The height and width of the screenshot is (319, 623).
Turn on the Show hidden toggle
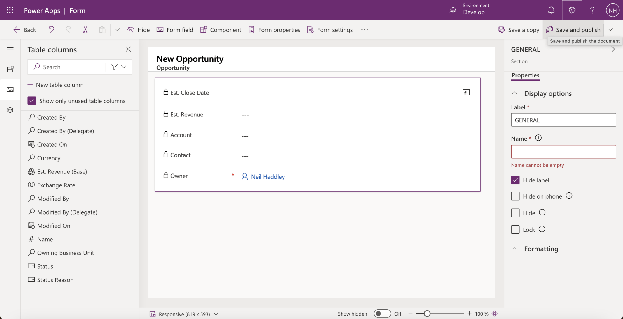pyautogui.click(x=382, y=313)
